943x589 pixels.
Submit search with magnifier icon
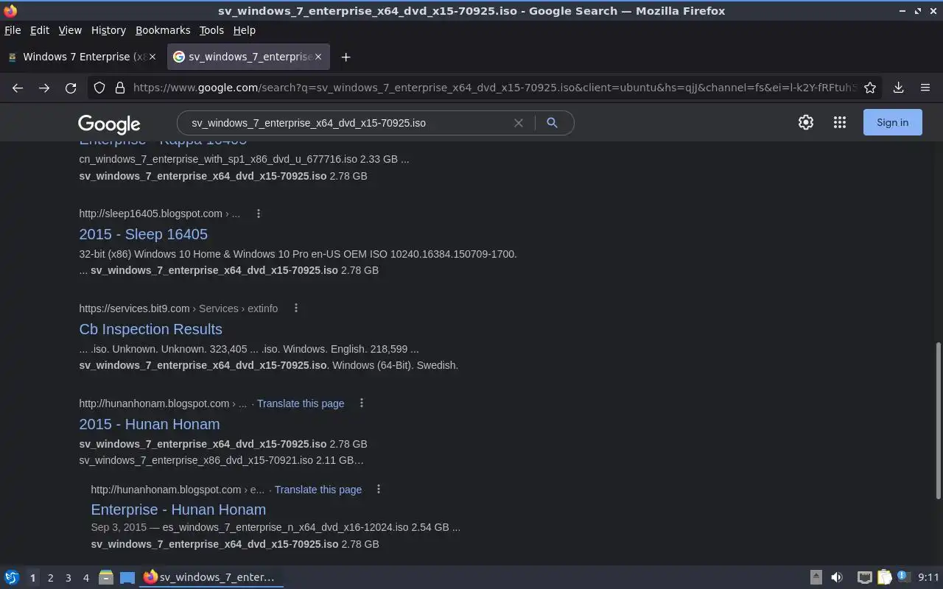(552, 123)
